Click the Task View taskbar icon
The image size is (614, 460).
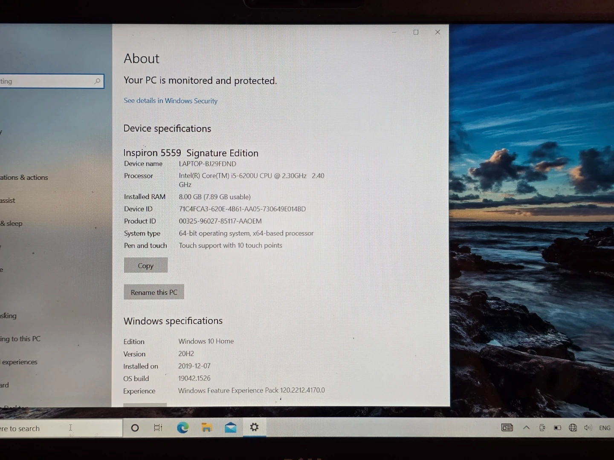click(158, 428)
